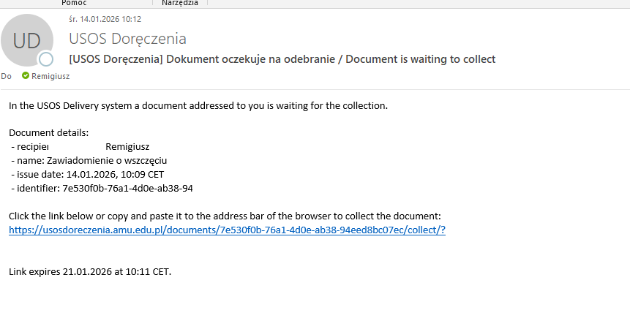Click the issue date line
The width and height of the screenshot is (630, 321).
point(88,174)
